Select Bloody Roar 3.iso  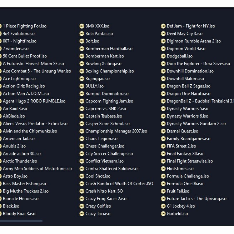[19, 214]
